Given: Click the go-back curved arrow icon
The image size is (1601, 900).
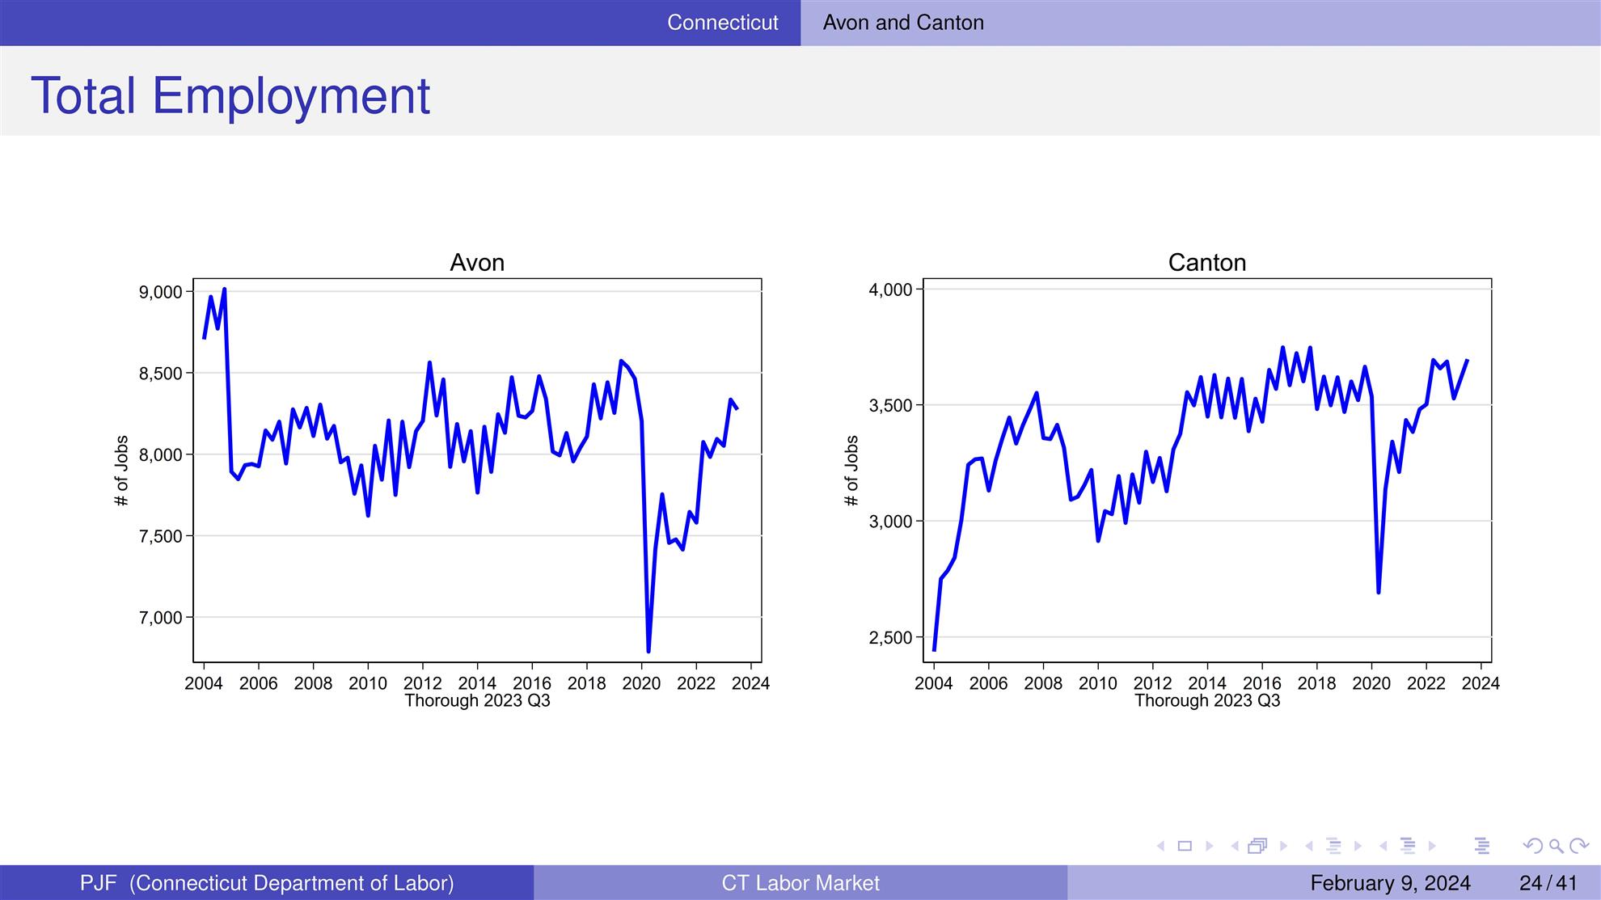Looking at the screenshot, I should (1531, 846).
